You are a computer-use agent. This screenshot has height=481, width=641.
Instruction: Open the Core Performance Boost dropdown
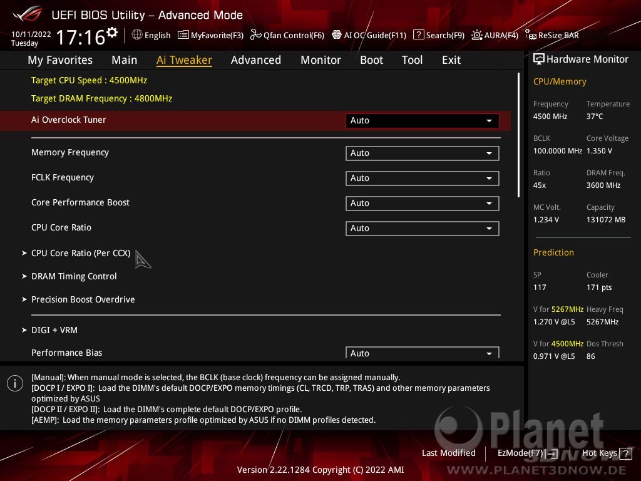coord(422,204)
